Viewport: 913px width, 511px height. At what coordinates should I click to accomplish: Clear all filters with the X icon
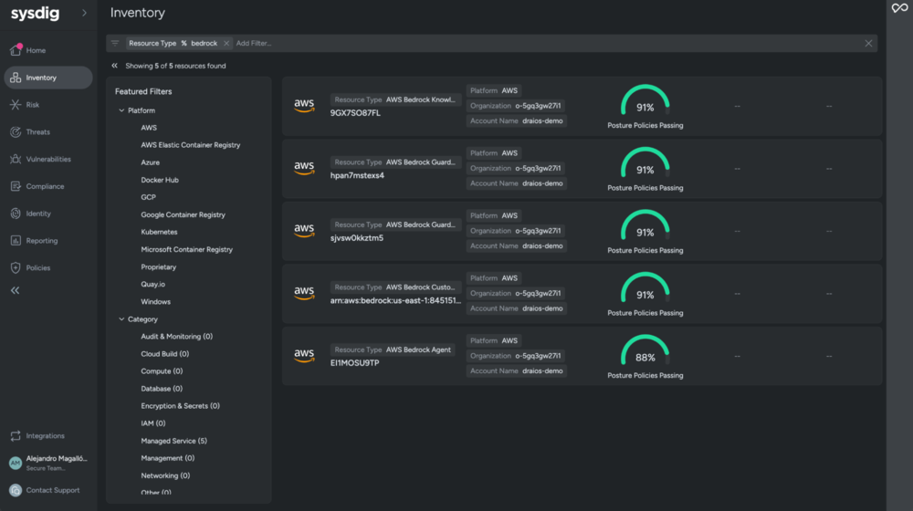point(868,43)
